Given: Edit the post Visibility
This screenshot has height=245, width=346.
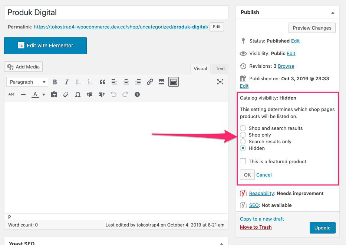Looking at the screenshot, I should [x=291, y=54].
